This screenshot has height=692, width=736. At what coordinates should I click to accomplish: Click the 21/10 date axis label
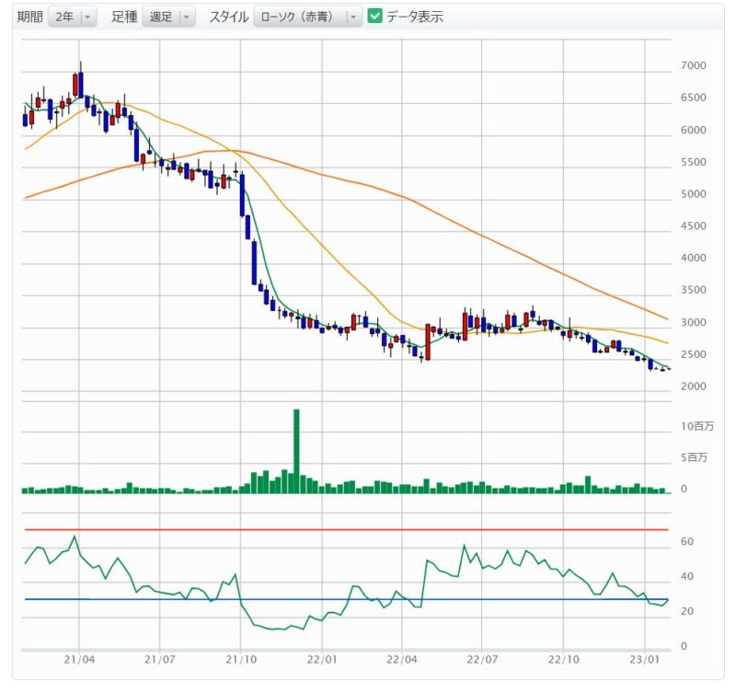point(241,660)
